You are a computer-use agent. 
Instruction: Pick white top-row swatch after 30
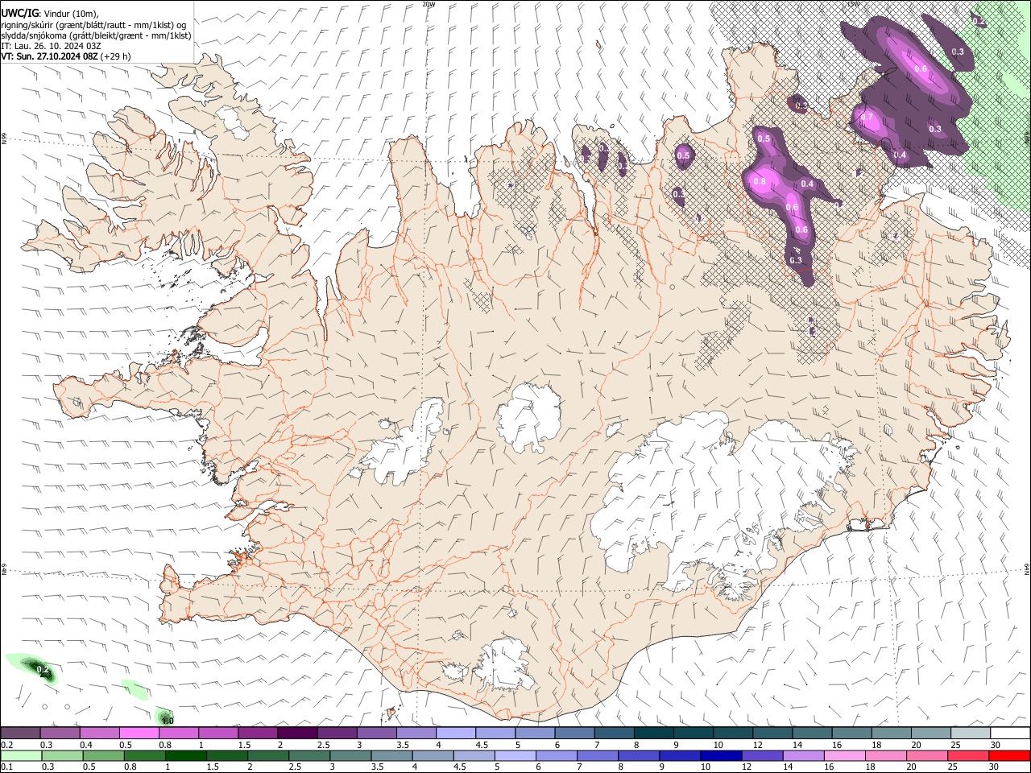(1009, 734)
